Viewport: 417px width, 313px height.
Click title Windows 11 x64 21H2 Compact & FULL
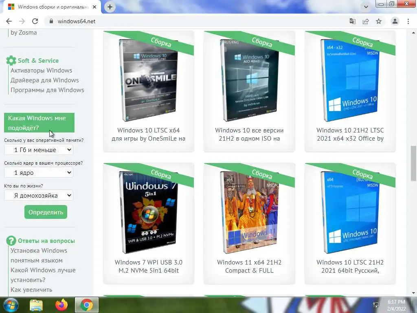(x=249, y=267)
